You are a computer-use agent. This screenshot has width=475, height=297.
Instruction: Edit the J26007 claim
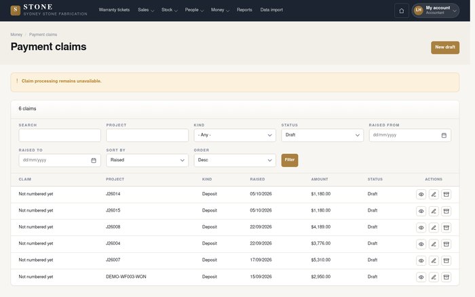click(x=434, y=260)
